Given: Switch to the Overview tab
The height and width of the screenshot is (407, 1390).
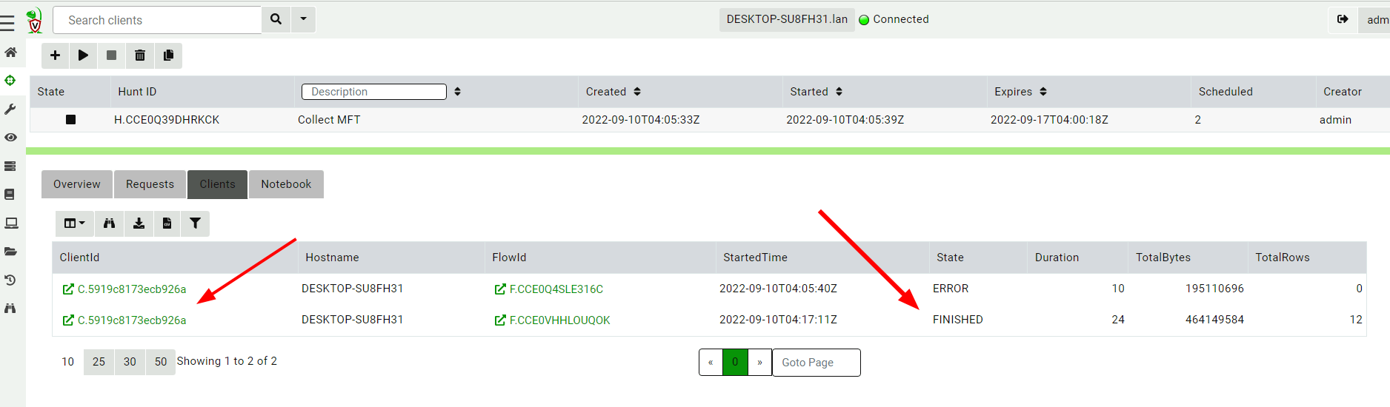Looking at the screenshot, I should click(77, 184).
